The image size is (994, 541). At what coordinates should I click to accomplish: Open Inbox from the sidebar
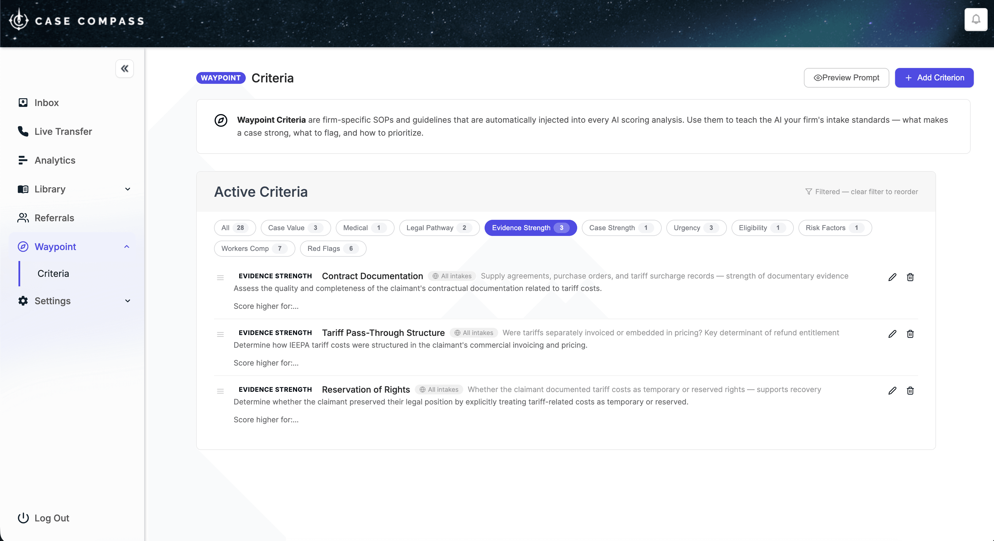pyautogui.click(x=46, y=103)
